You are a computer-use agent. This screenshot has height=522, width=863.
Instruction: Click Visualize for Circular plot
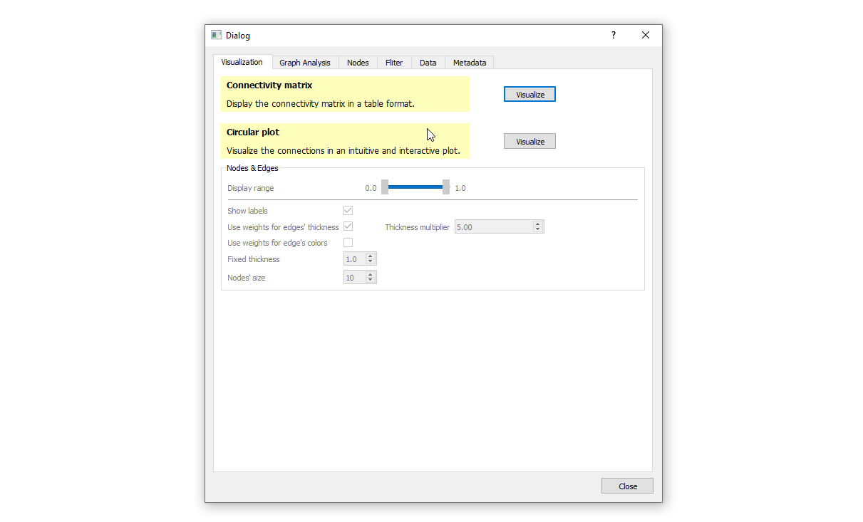(x=529, y=141)
